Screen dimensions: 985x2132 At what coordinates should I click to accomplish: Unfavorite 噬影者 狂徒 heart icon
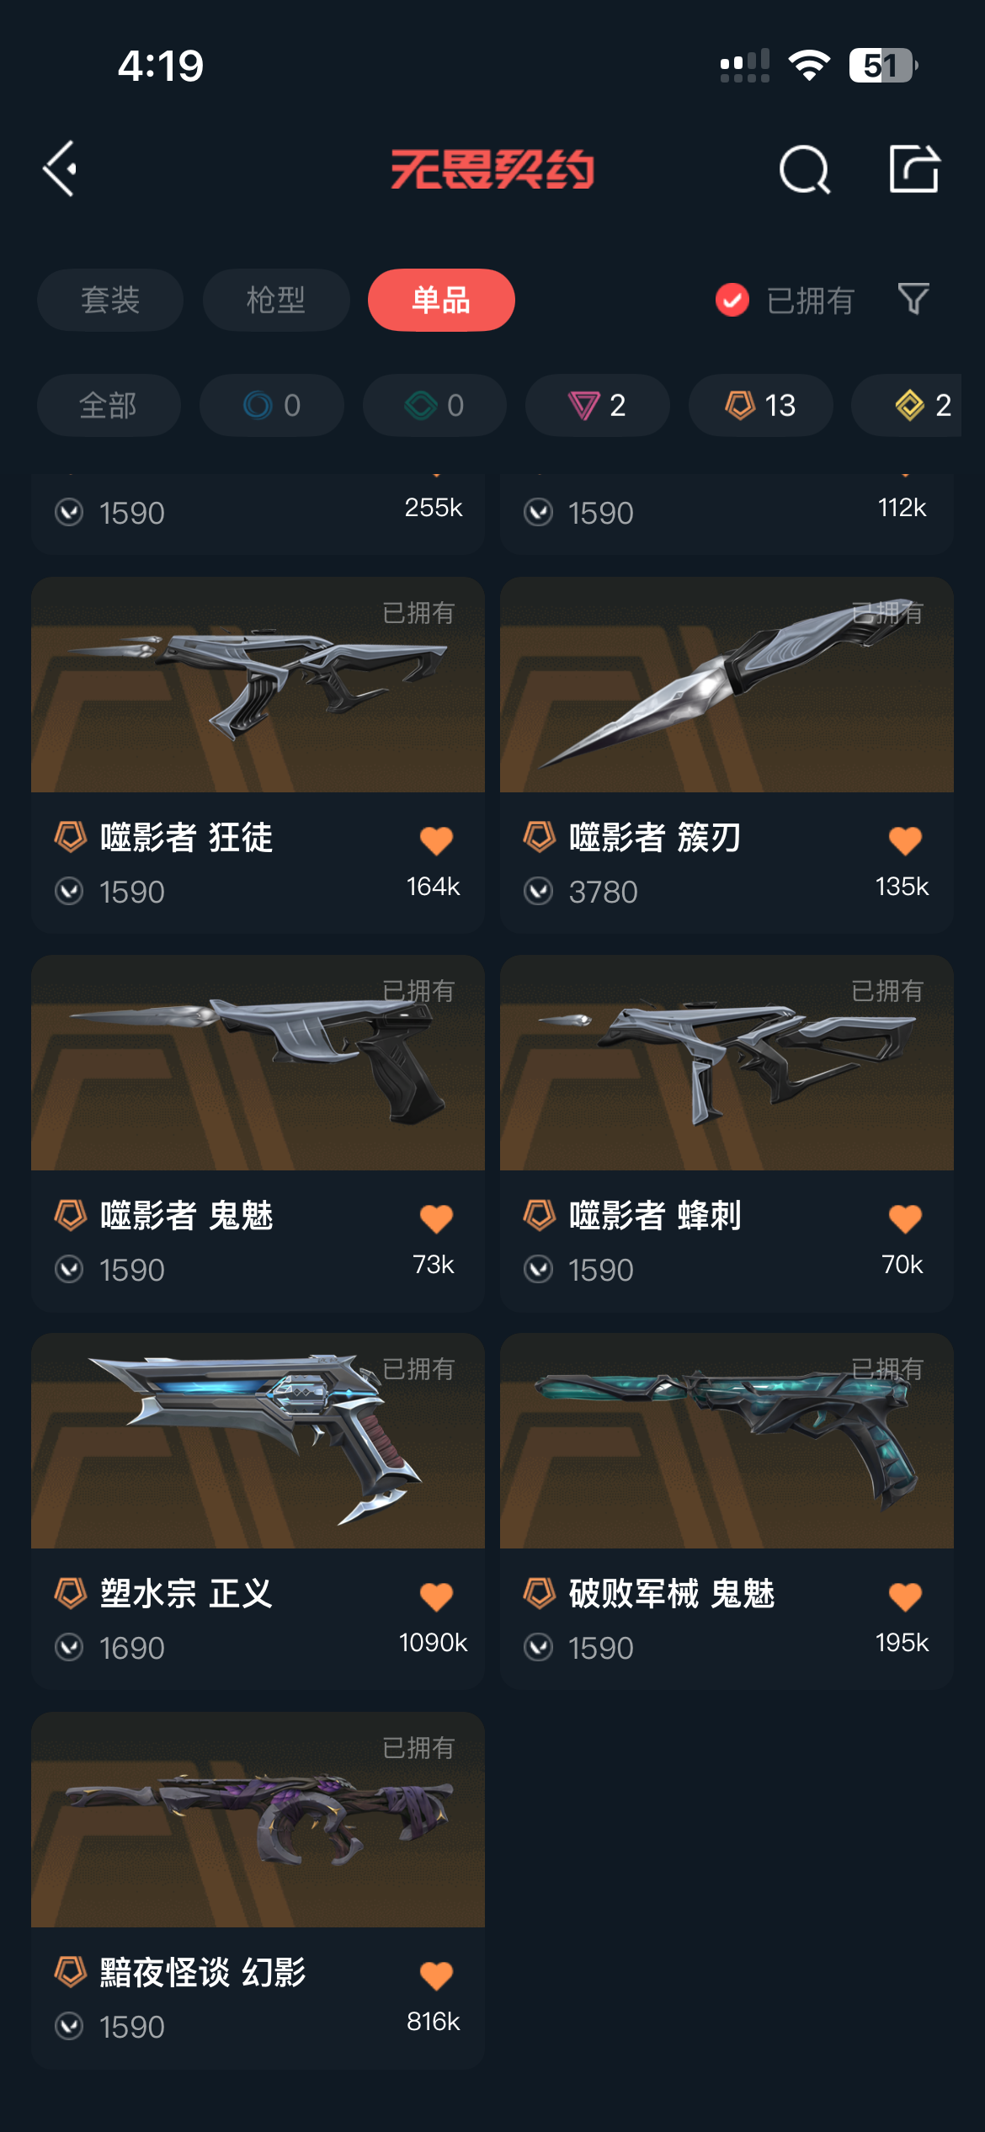click(436, 839)
